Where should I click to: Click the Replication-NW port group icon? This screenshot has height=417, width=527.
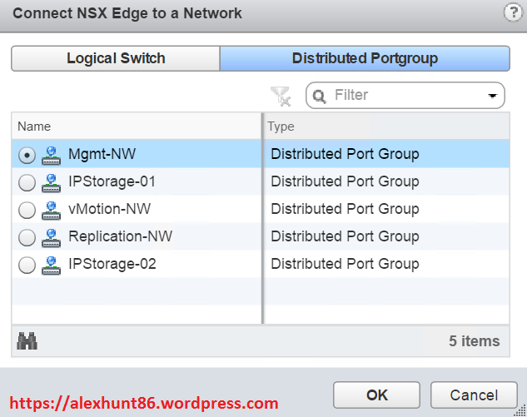pyautogui.click(x=52, y=237)
